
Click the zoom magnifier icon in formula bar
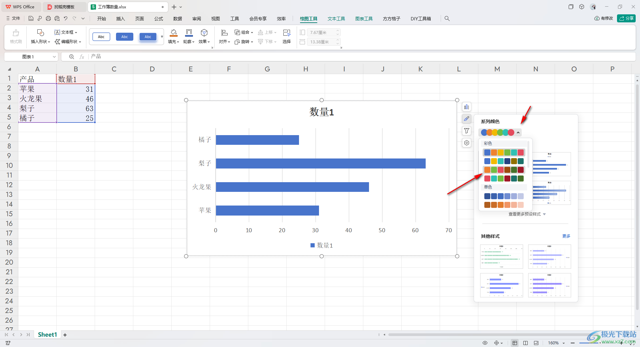point(71,57)
